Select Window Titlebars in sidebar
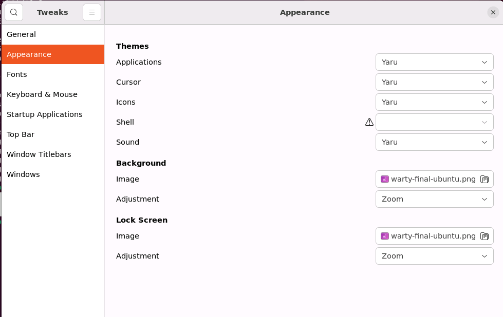 (x=39, y=154)
